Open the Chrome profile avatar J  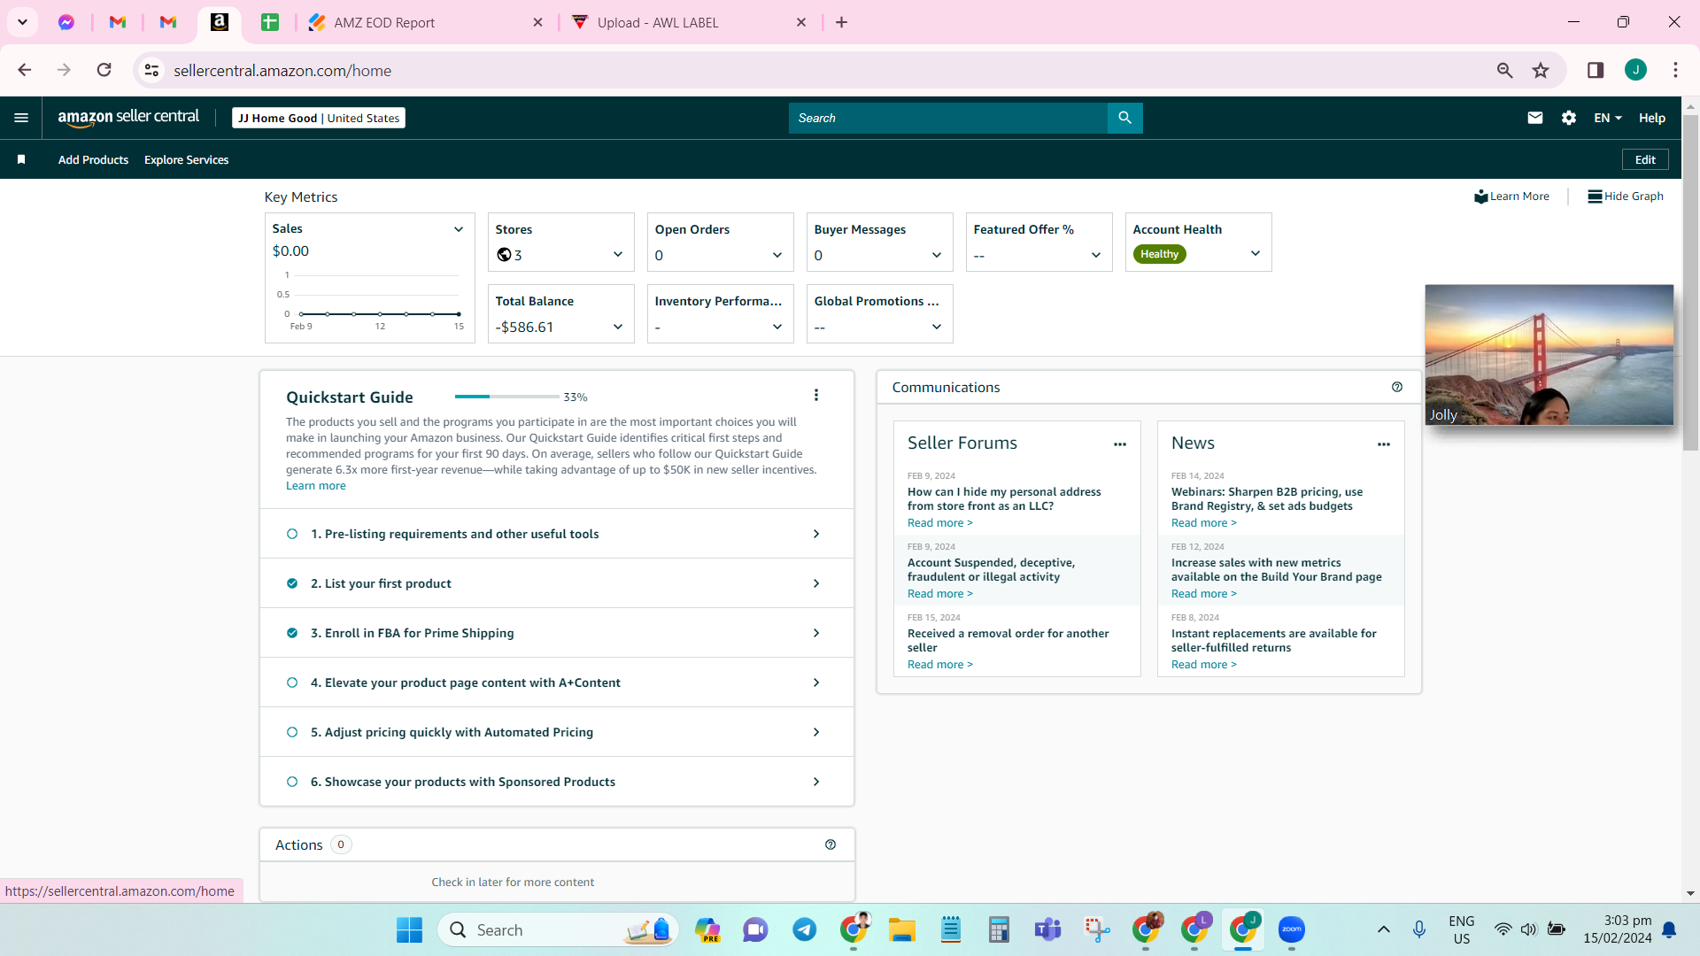click(1635, 70)
